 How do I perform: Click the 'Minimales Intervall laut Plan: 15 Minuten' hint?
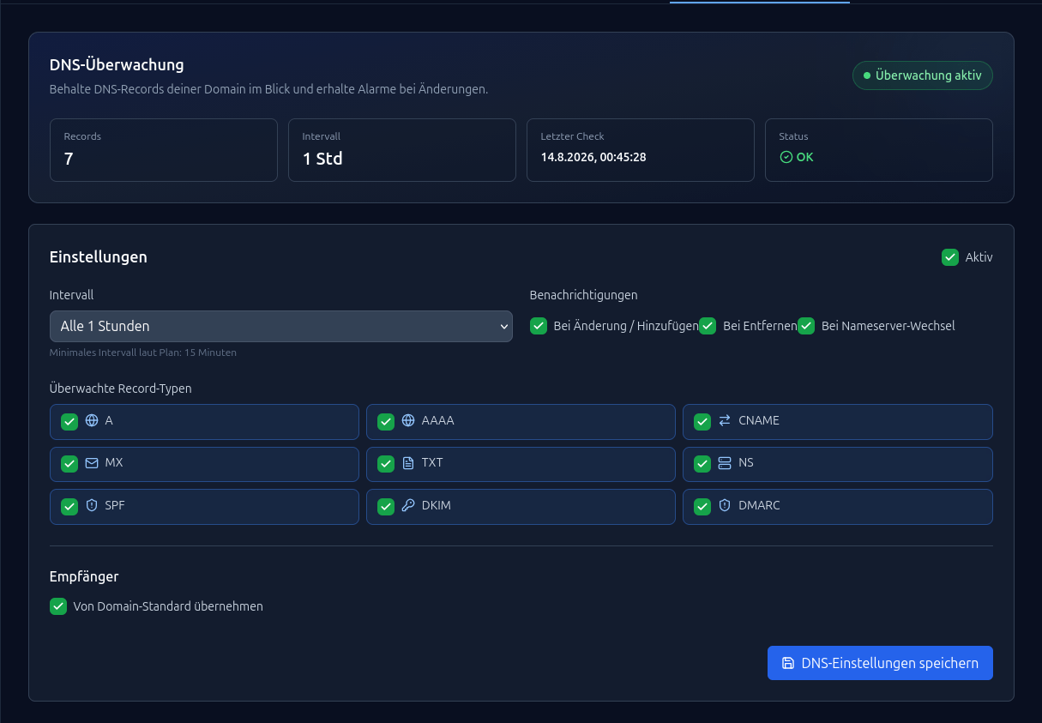143,352
